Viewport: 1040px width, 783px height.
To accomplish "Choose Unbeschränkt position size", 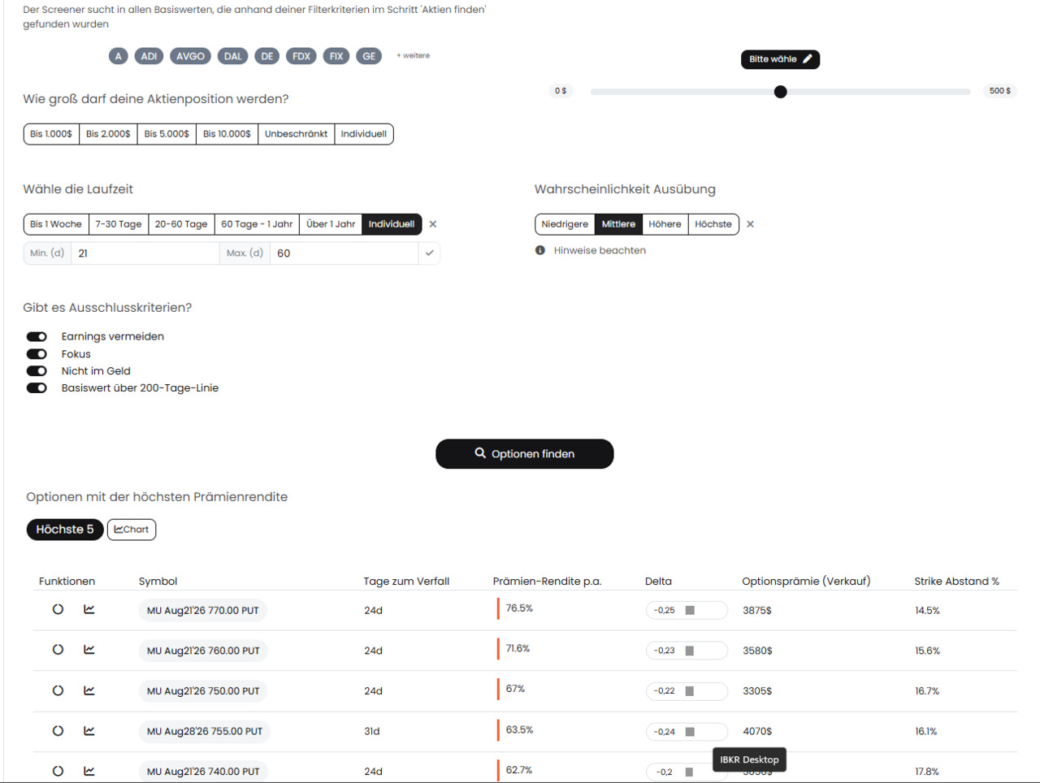I will point(296,134).
